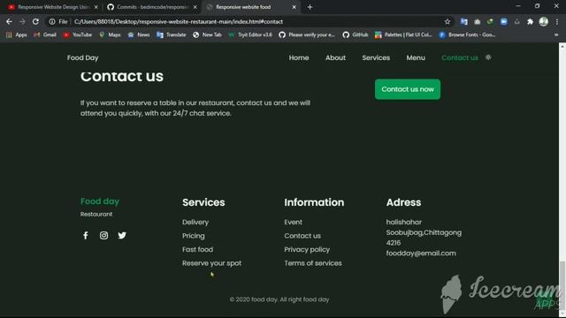Open the Palettes Flat UI Colors bookmark
Viewport: 566px width, 318px height.
pyautogui.click(x=403, y=34)
